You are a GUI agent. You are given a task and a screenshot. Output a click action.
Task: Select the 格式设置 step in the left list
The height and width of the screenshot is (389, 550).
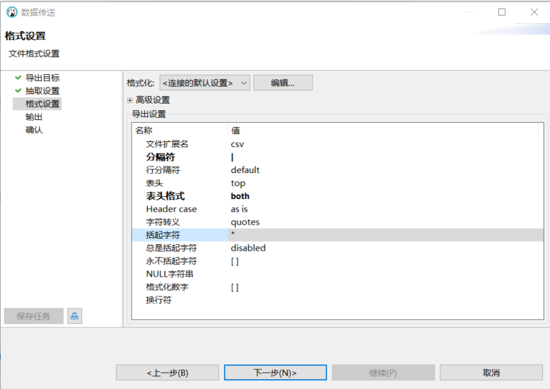(42, 104)
